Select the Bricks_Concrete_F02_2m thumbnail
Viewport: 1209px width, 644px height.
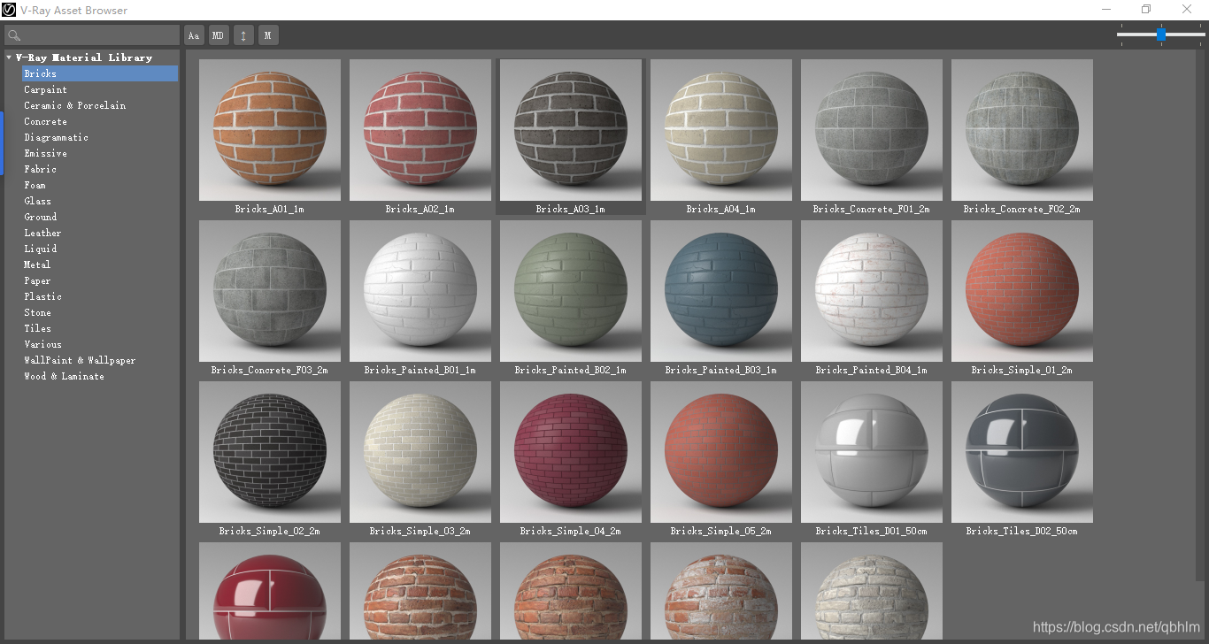1022,130
